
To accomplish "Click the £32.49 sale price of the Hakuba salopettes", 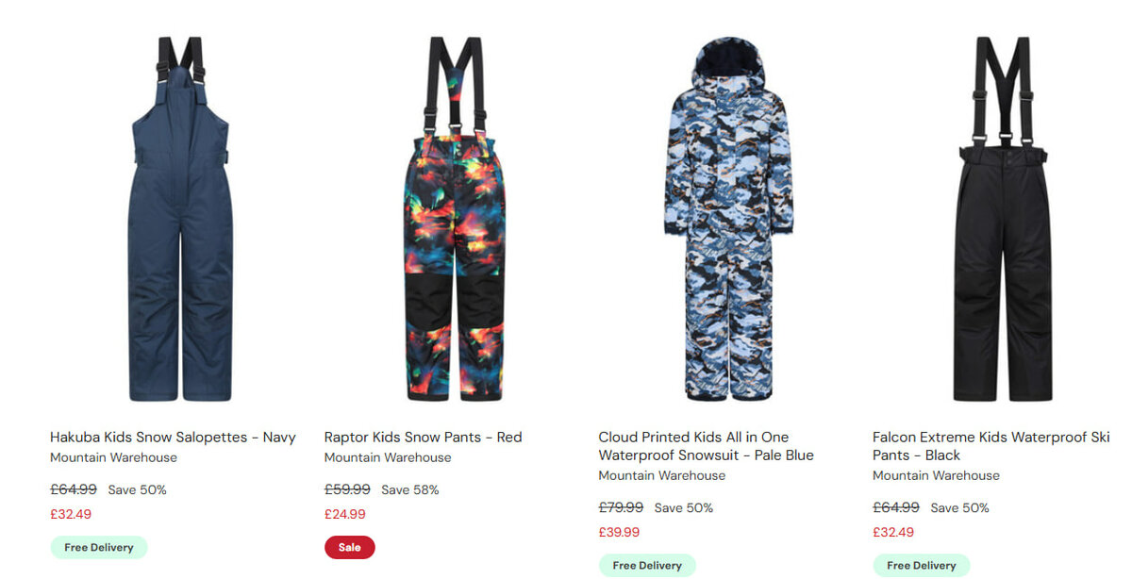I will [x=71, y=514].
